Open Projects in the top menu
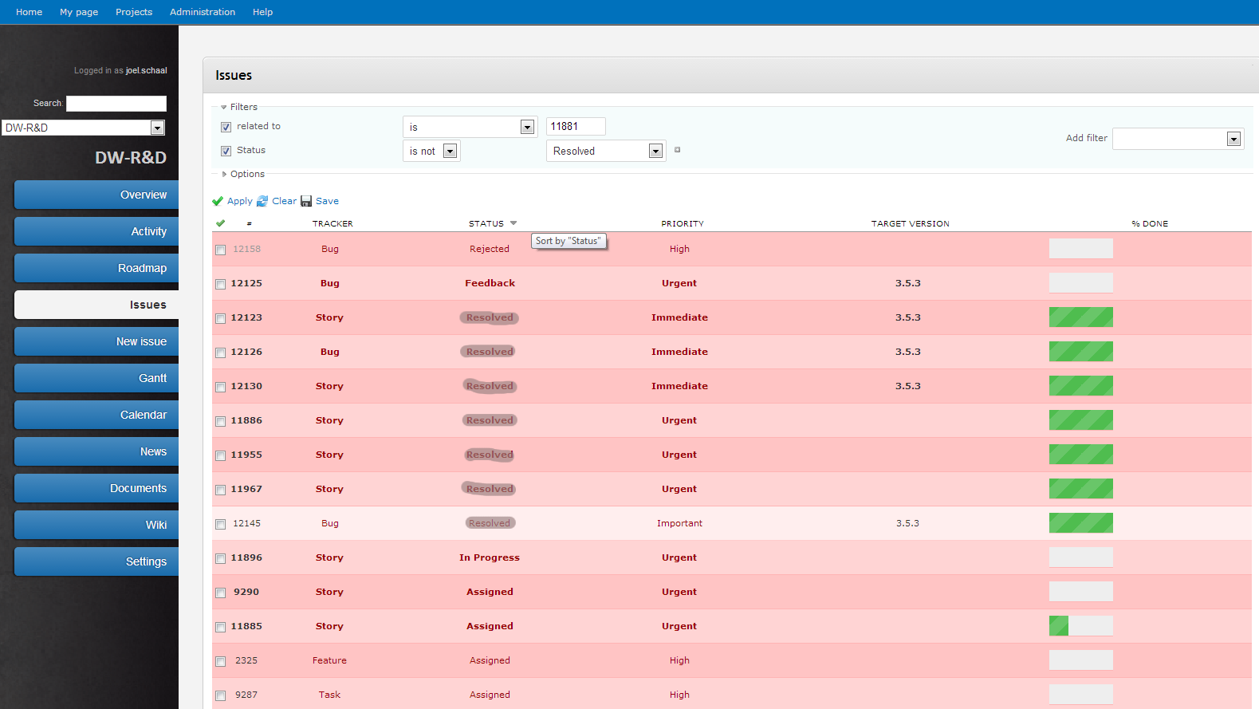Viewport: 1259px width, 709px height. [134, 12]
